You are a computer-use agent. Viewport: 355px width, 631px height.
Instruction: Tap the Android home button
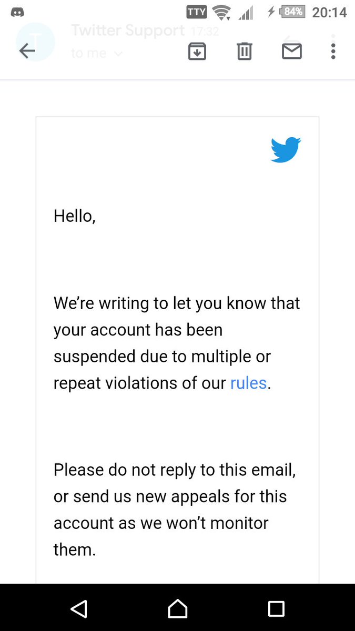tap(177, 609)
